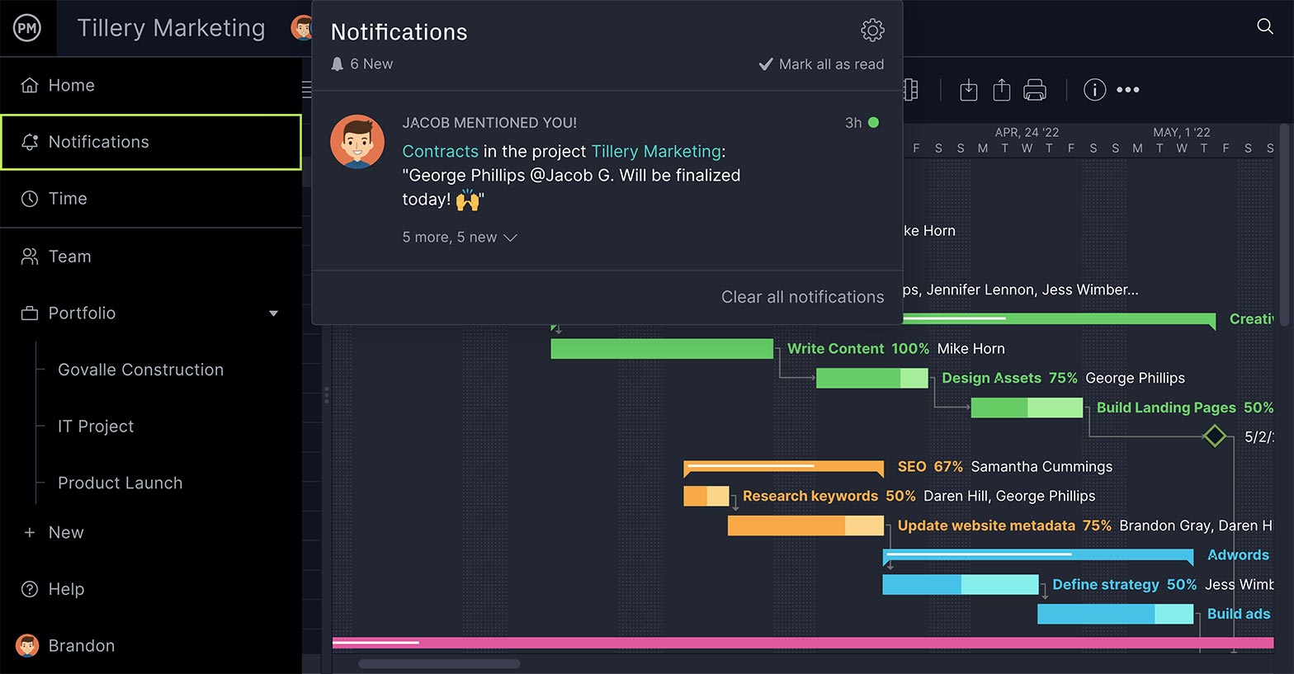Click the PM logo icon

coord(27,28)
